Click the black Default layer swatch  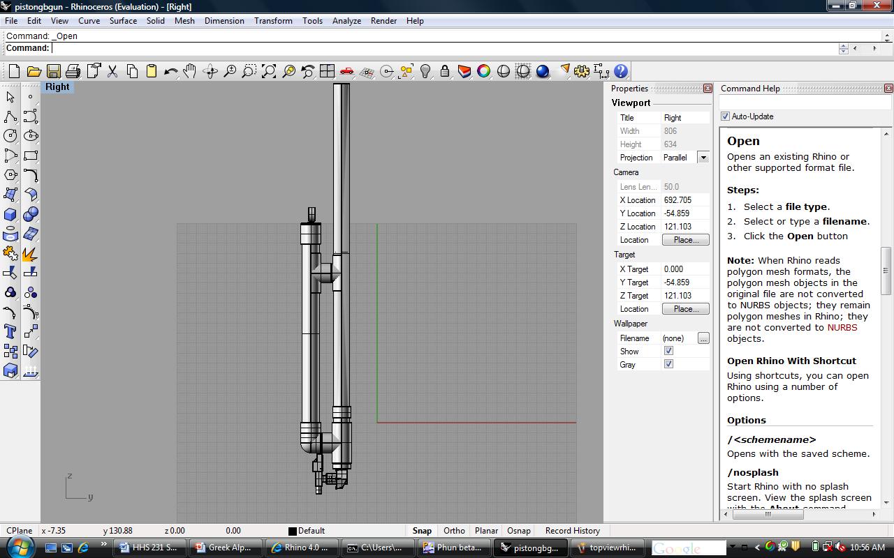click(x=293, y=531)
